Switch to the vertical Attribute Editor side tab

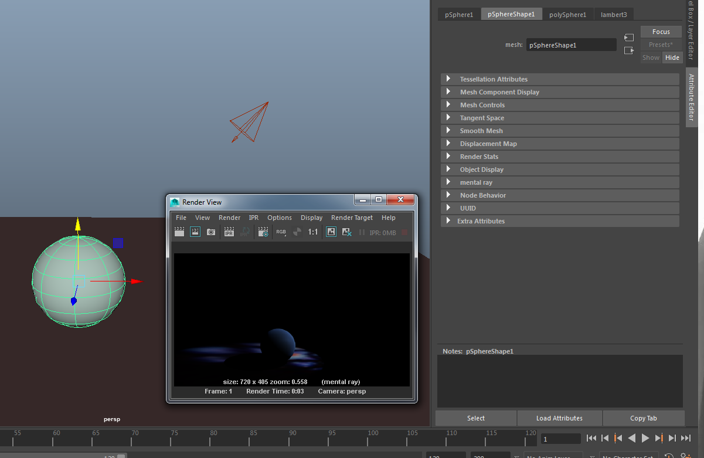click(692, 97)
